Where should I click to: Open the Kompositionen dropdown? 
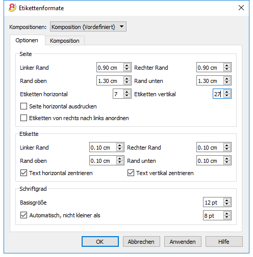pyautogui.click(x=88, y=26)
